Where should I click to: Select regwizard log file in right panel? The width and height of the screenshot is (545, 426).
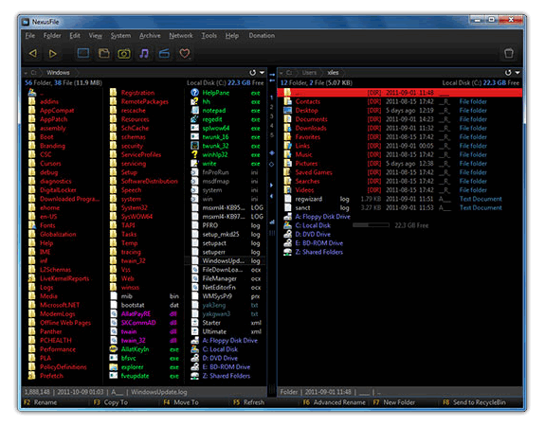pyautogui.click(x=400, y=199)
